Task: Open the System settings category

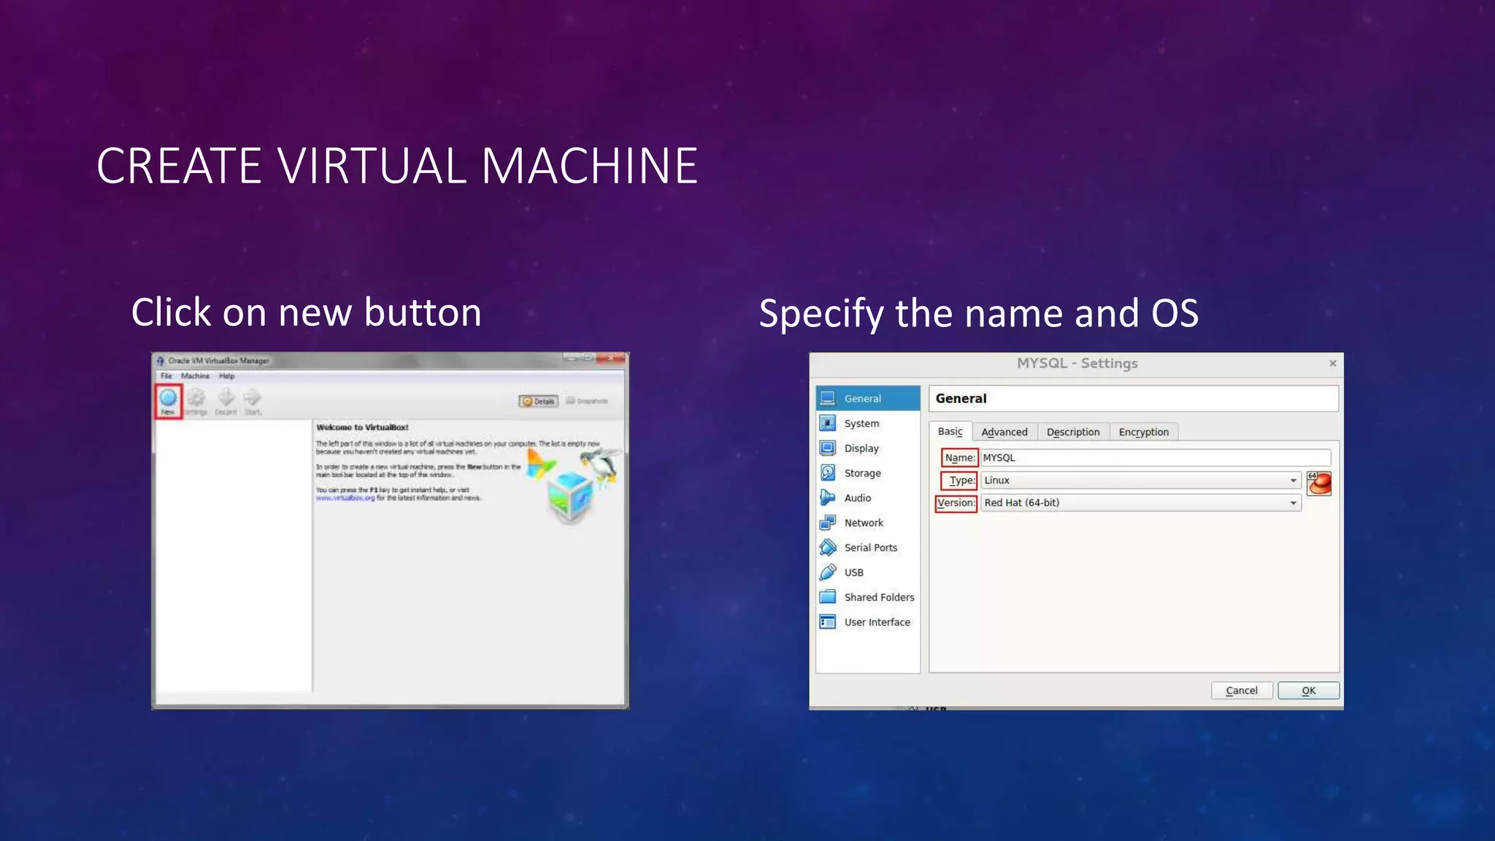Action: coord(868,423)
